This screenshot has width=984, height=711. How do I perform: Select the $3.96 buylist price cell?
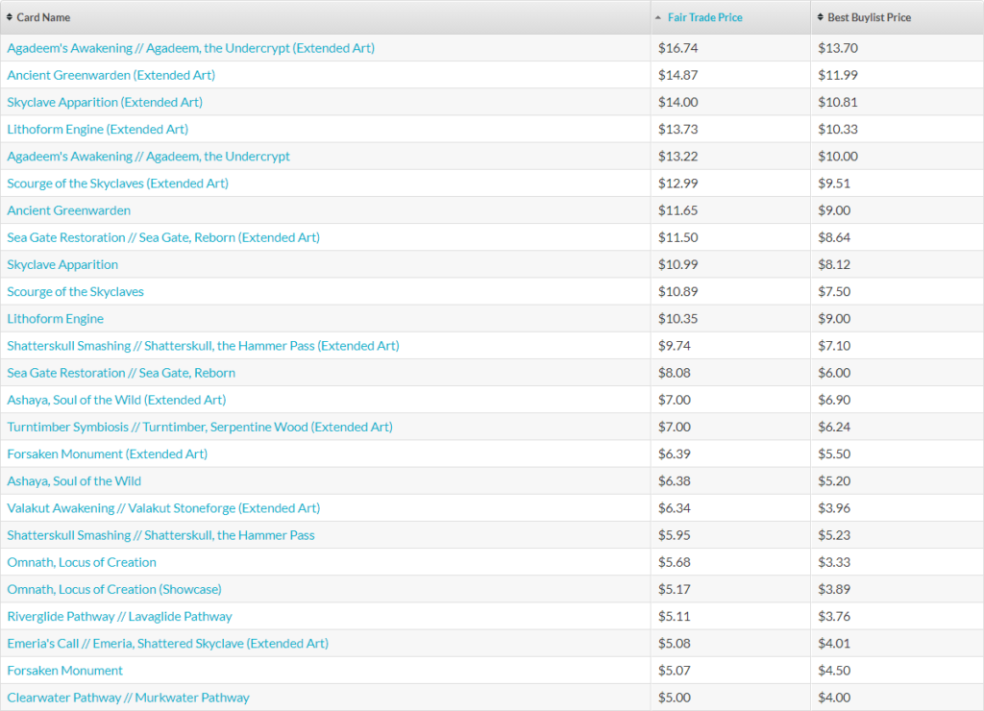click(x=898, y=507)
